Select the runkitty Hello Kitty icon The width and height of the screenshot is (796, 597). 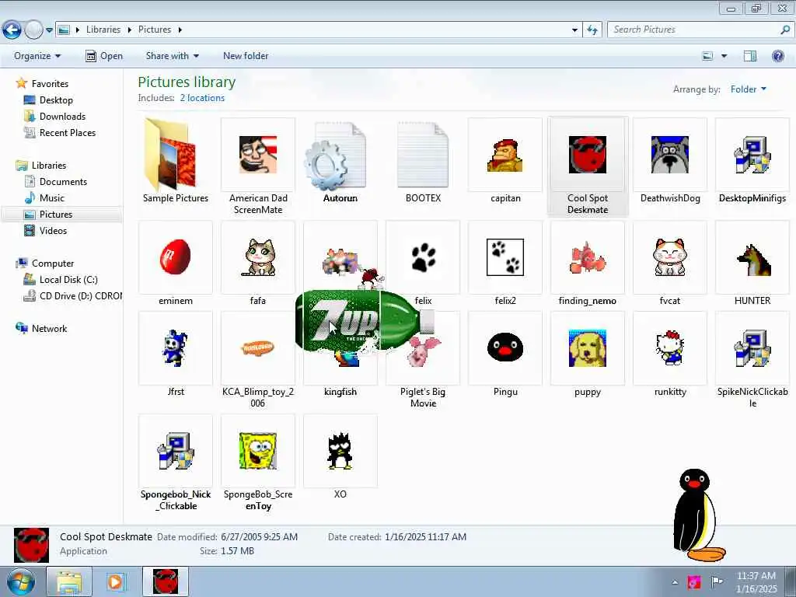click(669, 348)
